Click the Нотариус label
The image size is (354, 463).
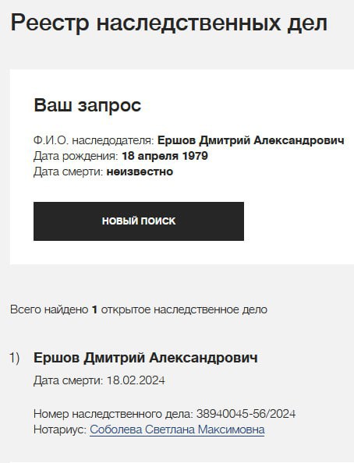click(x=60, y=429)
